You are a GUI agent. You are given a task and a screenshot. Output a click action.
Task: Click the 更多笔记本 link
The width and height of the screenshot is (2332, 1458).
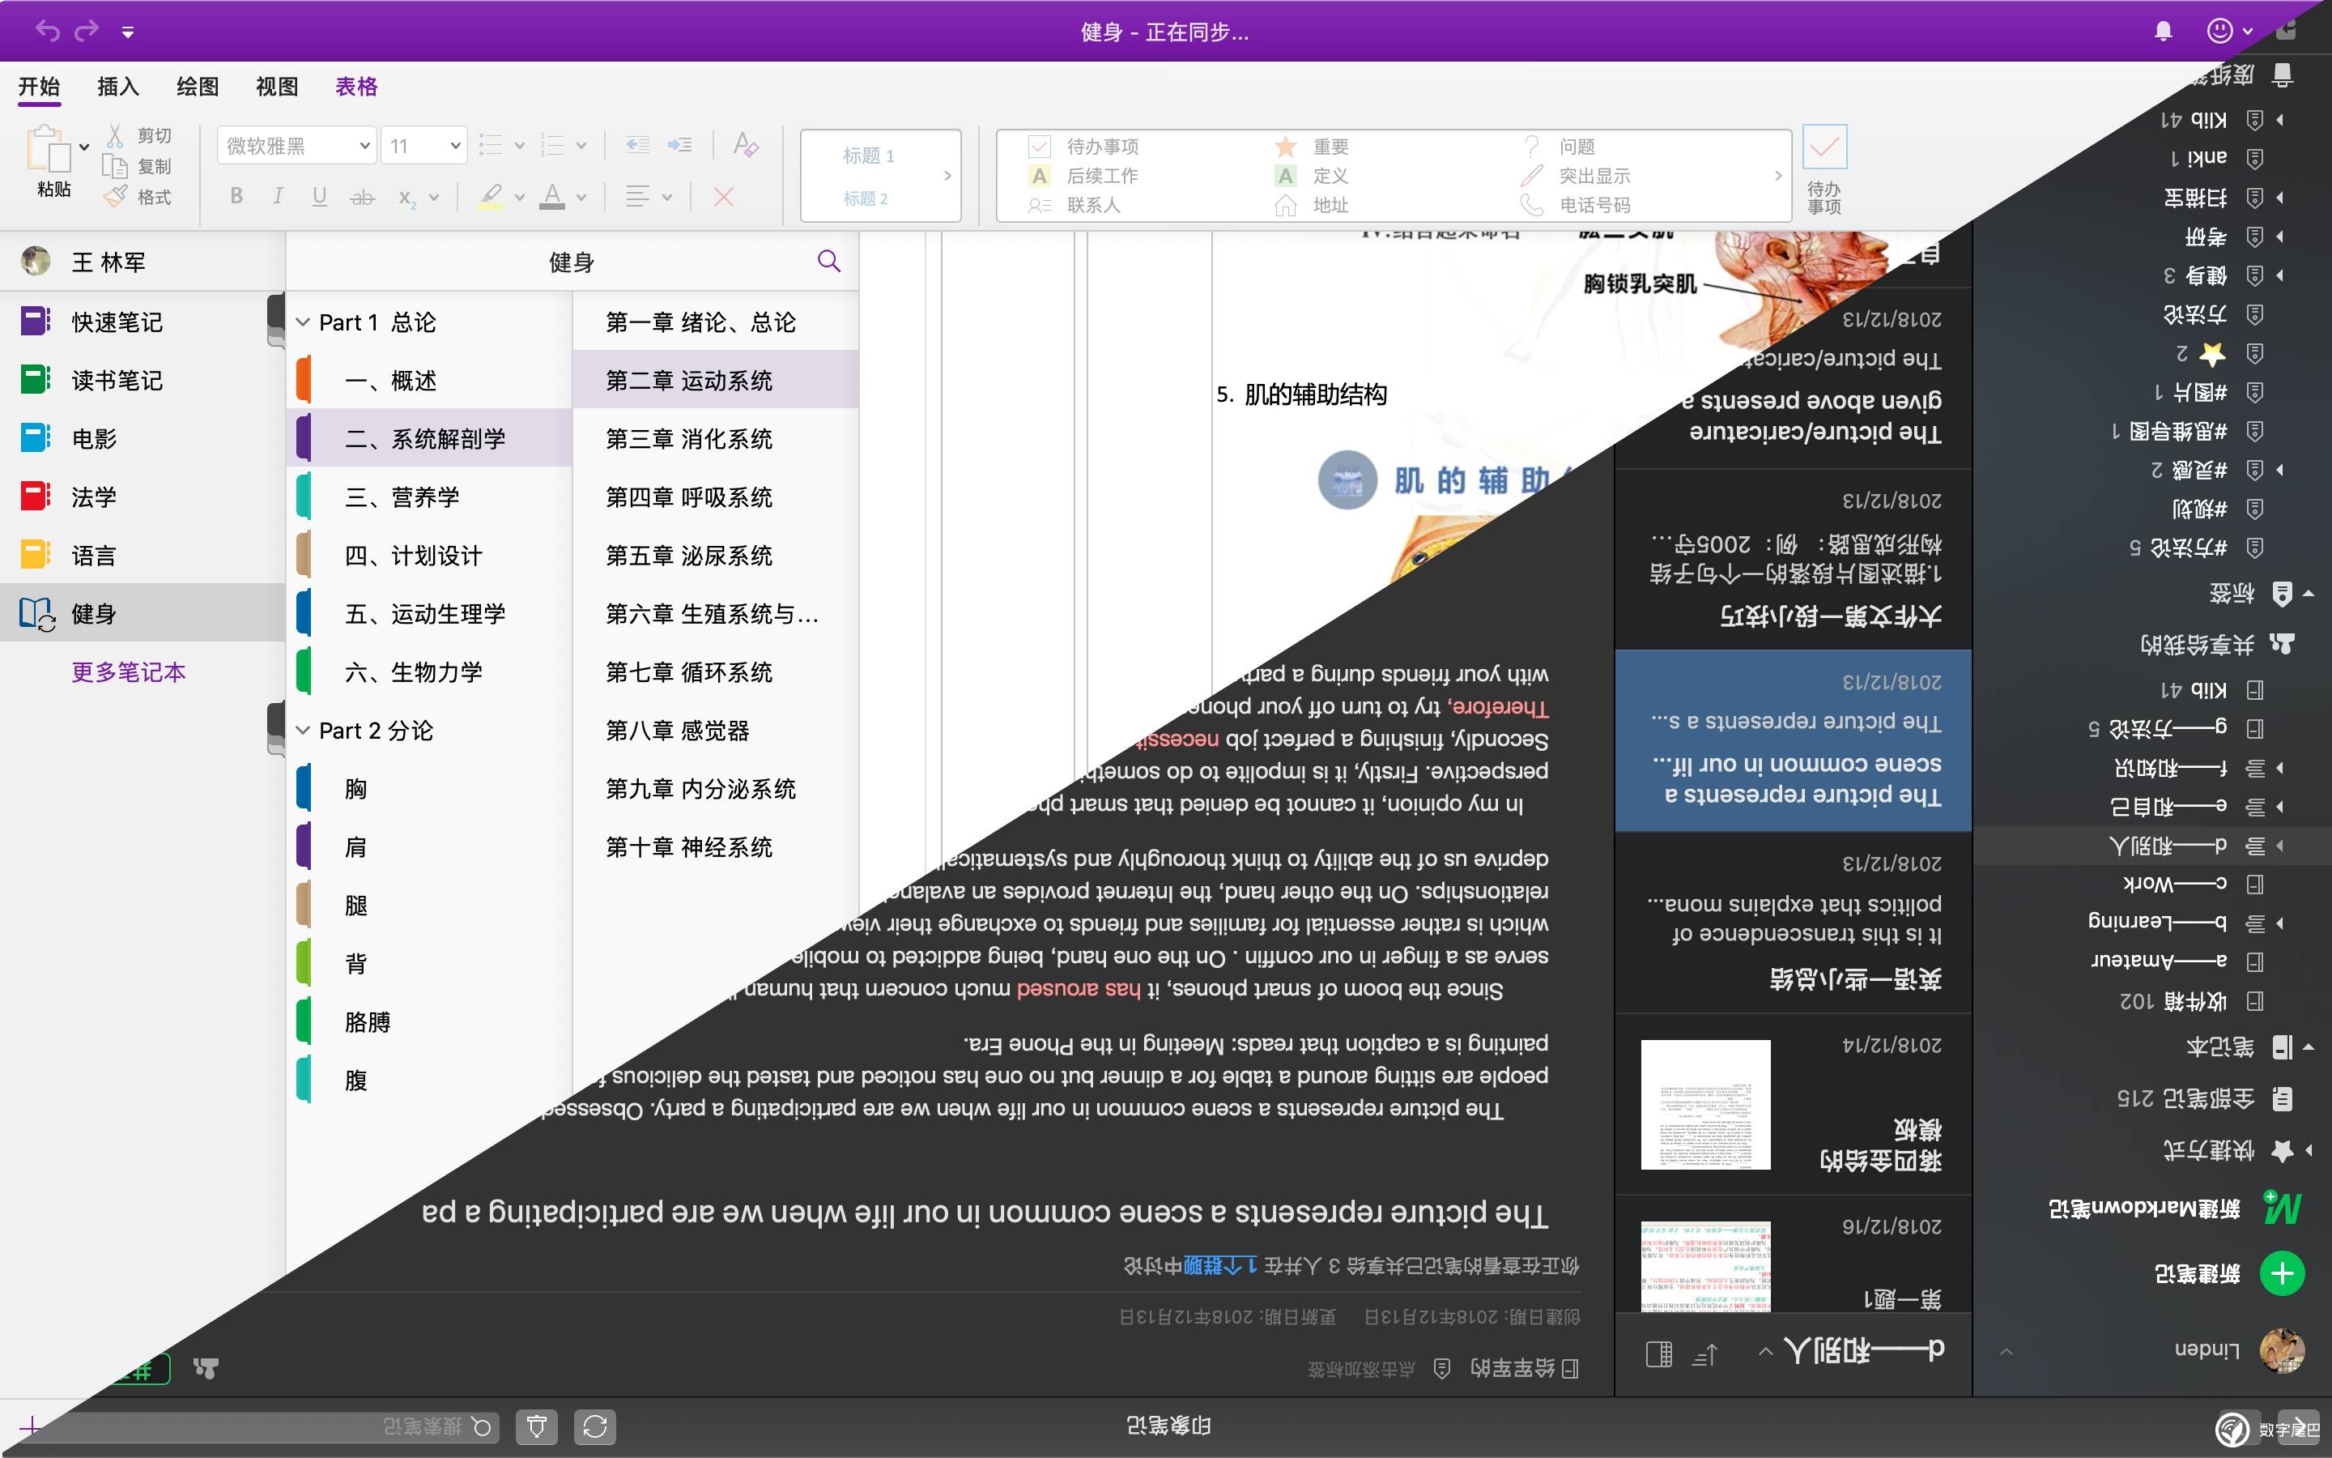click(x=128, y=672)
